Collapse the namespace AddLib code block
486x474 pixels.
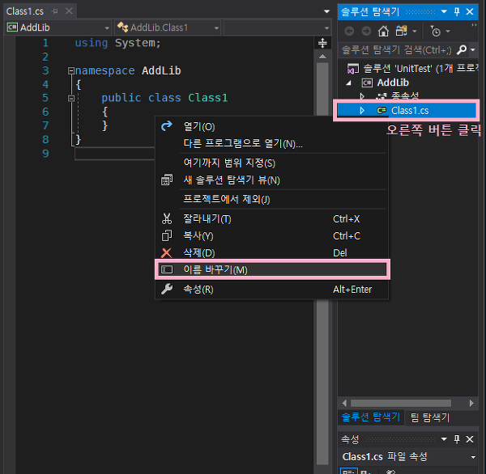[71, 70]
